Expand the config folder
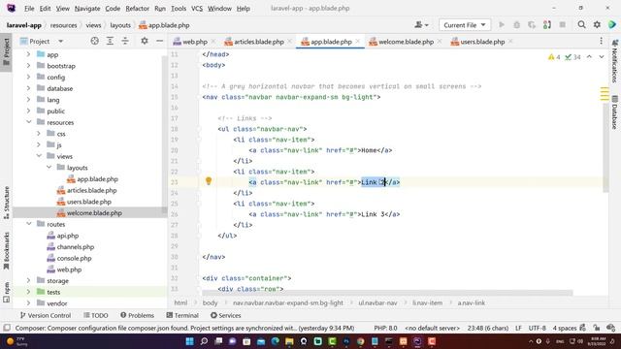621x349 pixels. [28, 77]
